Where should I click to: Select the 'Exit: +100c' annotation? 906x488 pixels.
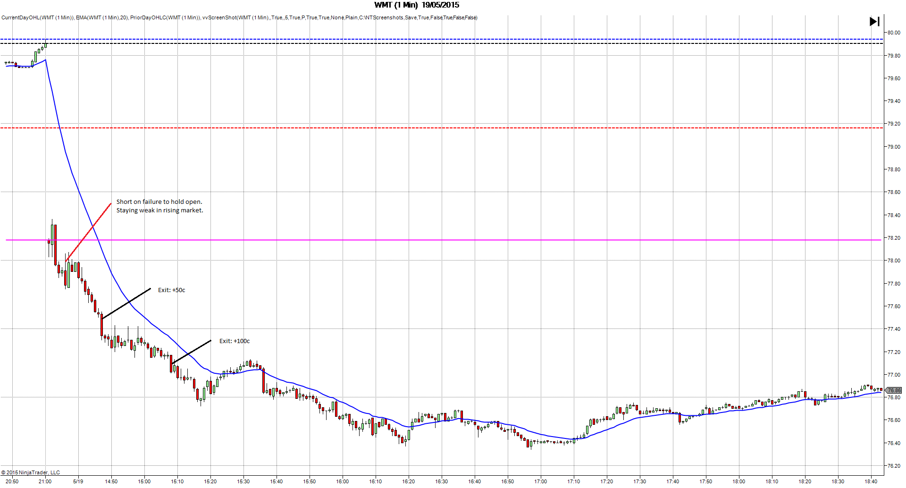coord(235,341)
